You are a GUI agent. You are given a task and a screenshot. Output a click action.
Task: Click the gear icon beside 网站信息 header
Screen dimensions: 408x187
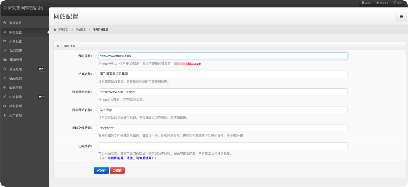coord(57,45)
